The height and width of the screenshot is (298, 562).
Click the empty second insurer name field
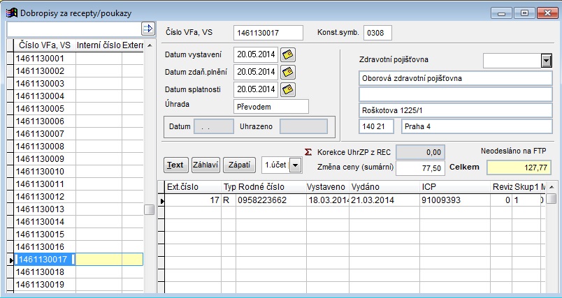[x=456, y=94]
